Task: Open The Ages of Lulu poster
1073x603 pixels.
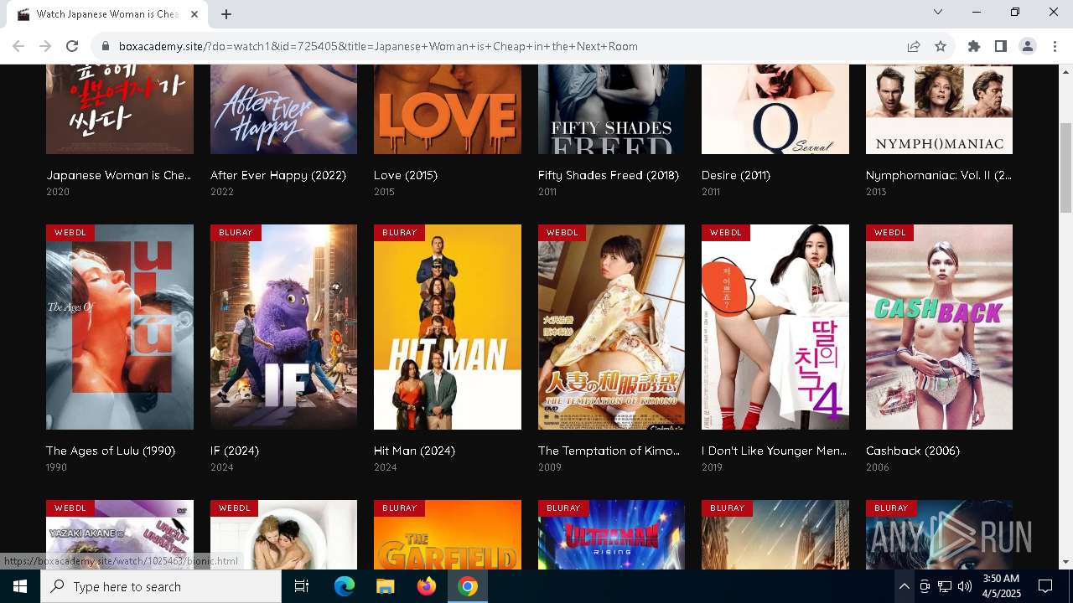Action: (x=120, y=327)
